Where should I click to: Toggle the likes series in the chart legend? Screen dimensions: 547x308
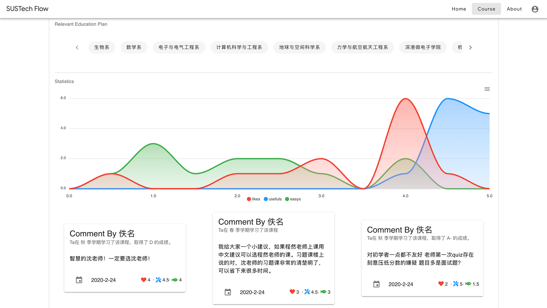[253, 199]
